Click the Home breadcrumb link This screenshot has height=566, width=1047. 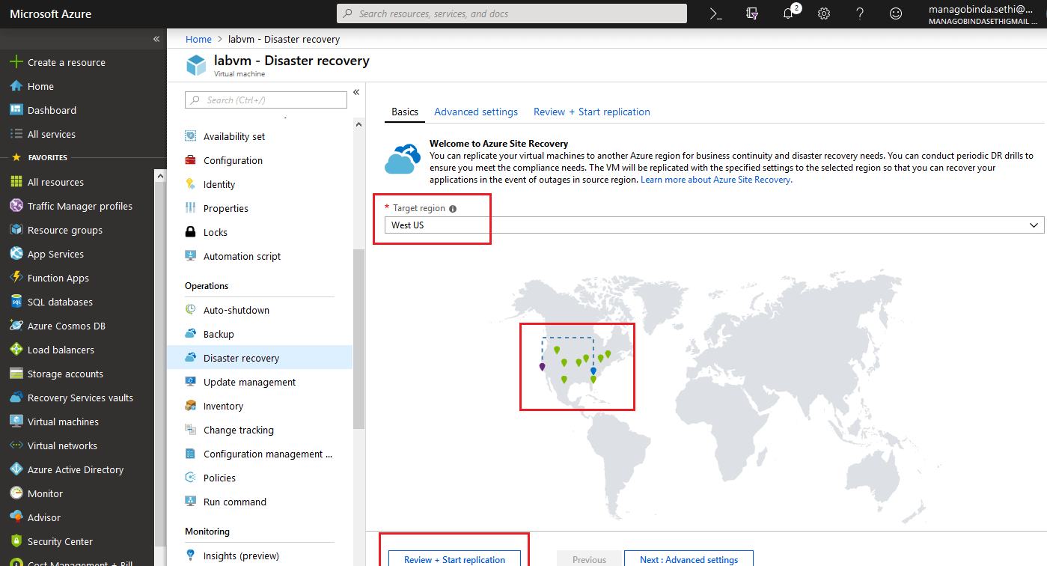pos(198,39)
